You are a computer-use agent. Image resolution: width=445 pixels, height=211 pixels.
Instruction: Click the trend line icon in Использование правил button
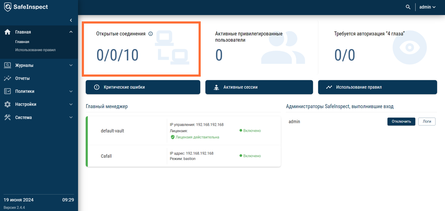pos(329,87)
